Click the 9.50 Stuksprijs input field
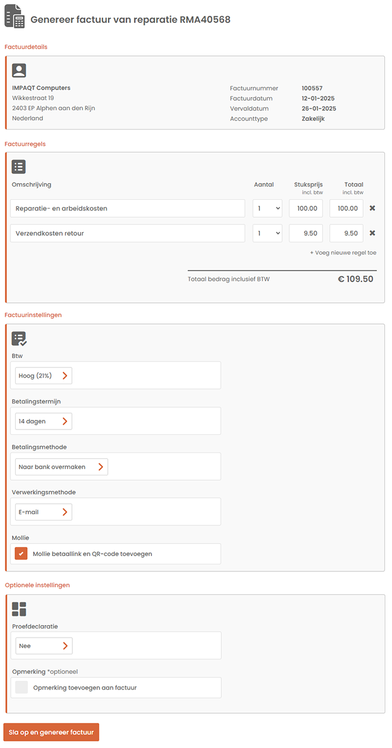This screenshot has height=748, width=392. point(306,233)
